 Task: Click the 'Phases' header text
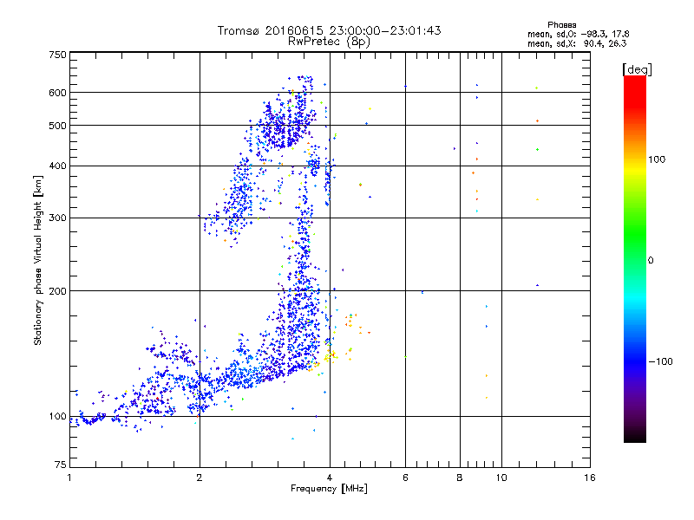point(561,25)
